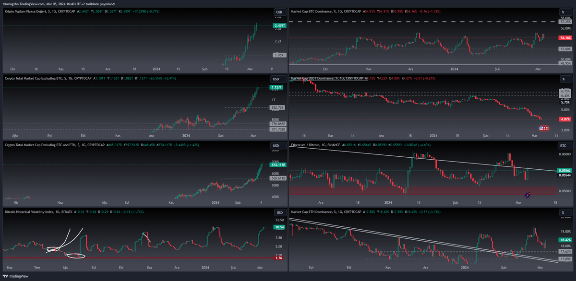Click the red 1.76 level label
The width and height of the screenshot is (576, 281).
[279, 258]
